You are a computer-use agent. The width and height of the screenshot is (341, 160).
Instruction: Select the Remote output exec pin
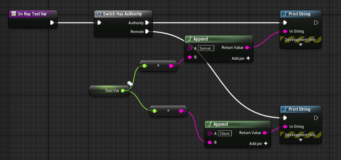[147, 31]
